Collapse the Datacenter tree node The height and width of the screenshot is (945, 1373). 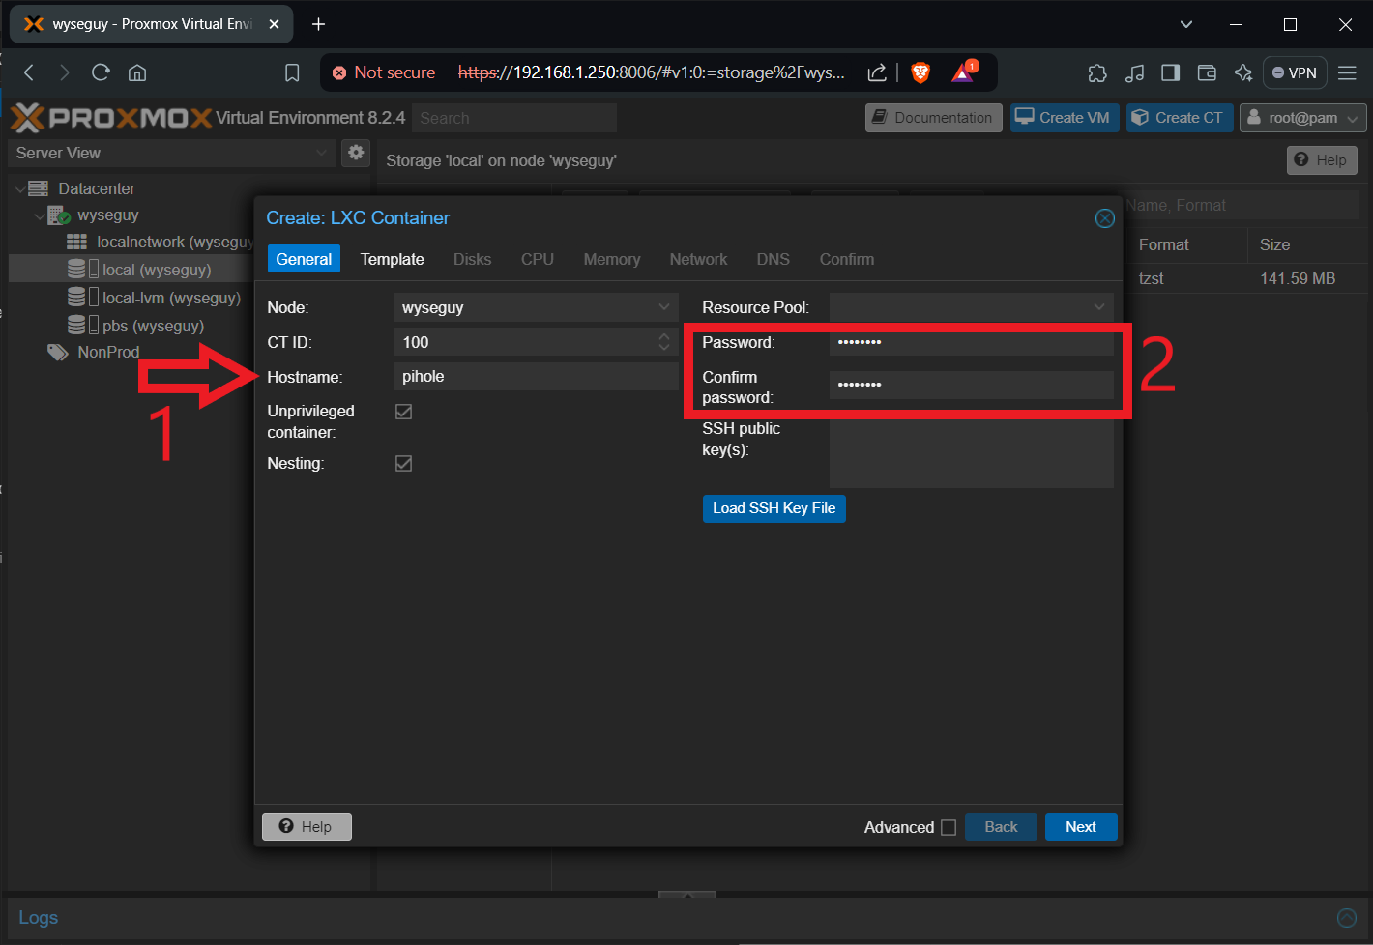coord(20,189)
